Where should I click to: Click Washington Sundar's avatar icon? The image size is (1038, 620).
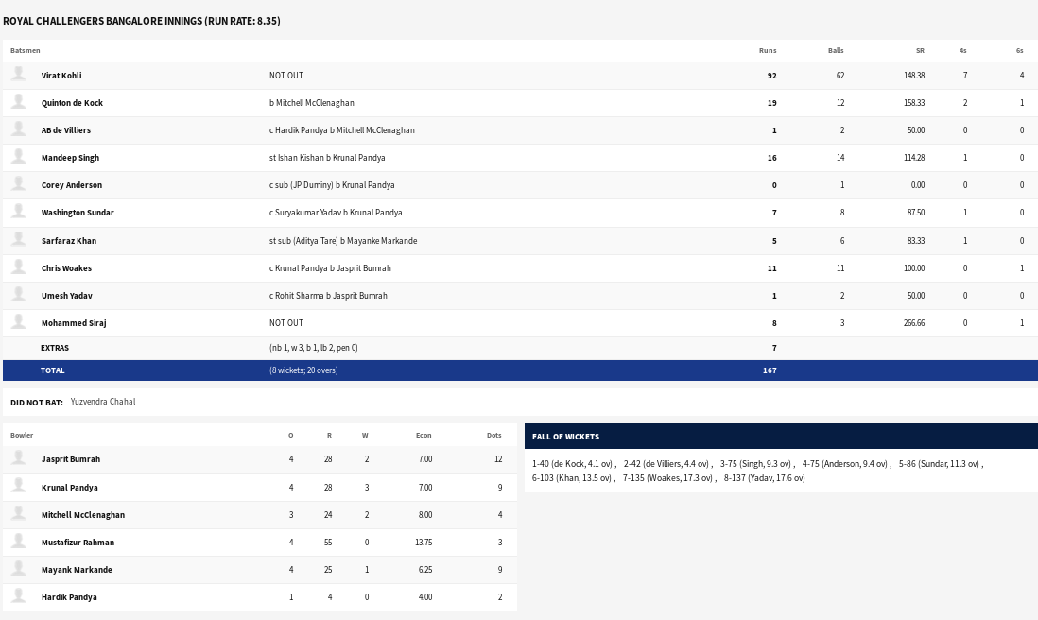pos(19,211)
